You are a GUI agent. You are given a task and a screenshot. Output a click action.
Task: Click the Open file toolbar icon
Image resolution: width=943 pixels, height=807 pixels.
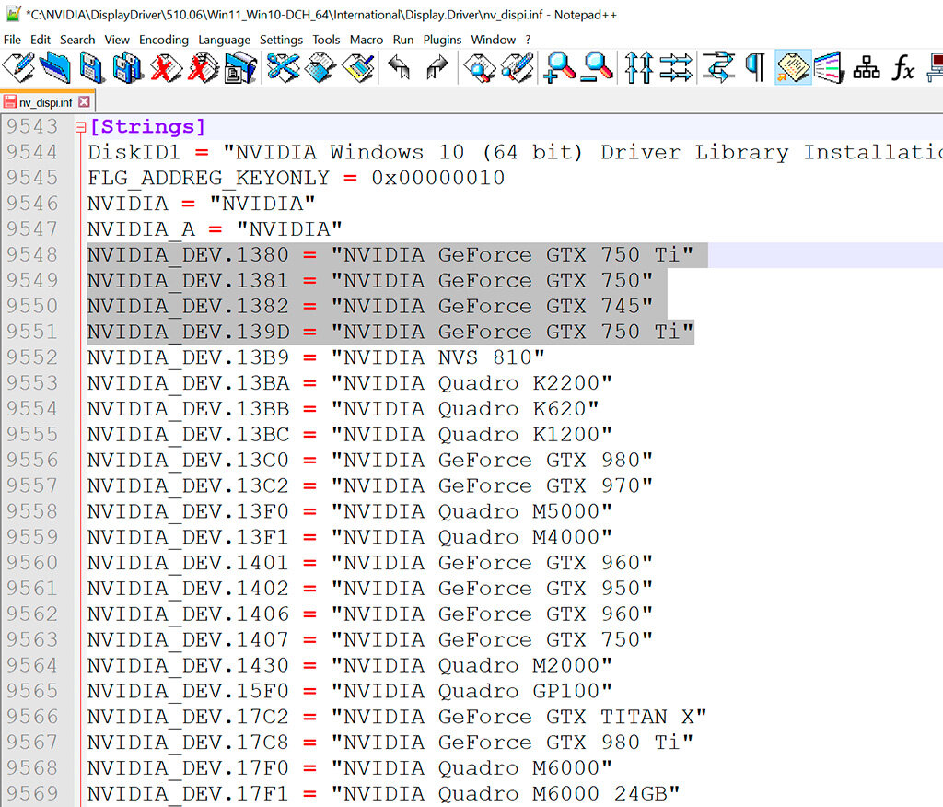coord(54,67)
